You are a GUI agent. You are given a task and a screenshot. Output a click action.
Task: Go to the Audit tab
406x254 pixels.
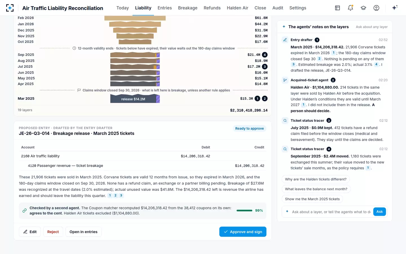coord(278,8)
